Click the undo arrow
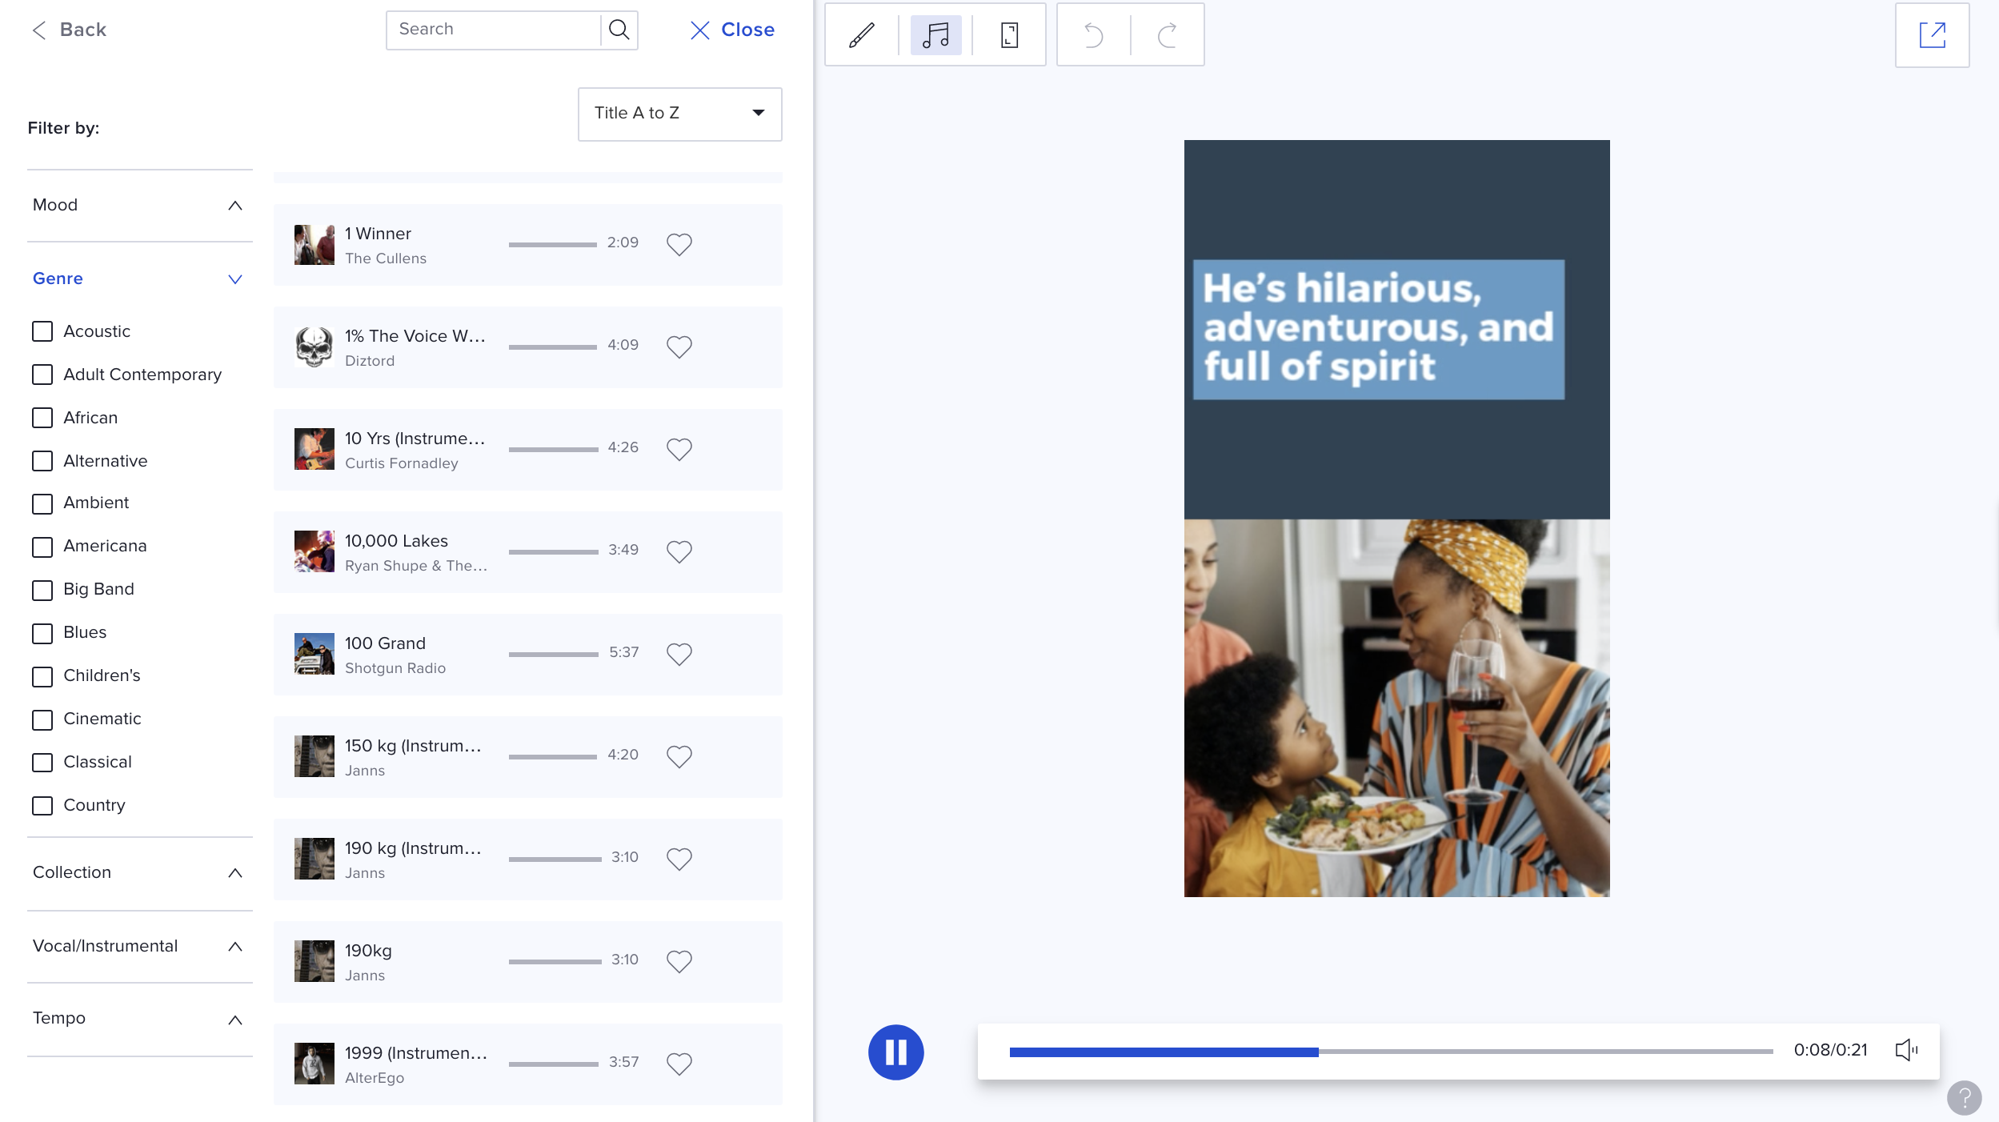Viewport: 1999px width, 1122px height. 1093,34
